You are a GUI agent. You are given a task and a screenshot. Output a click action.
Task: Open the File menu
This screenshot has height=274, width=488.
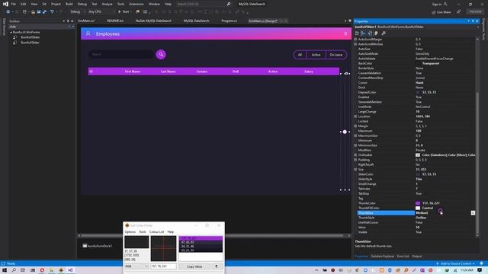click(x=14, y=4)
